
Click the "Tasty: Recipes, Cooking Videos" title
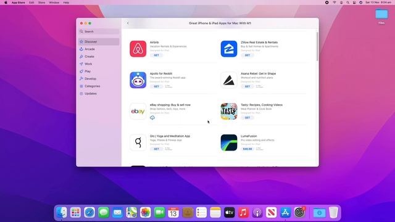pos(262,105)
